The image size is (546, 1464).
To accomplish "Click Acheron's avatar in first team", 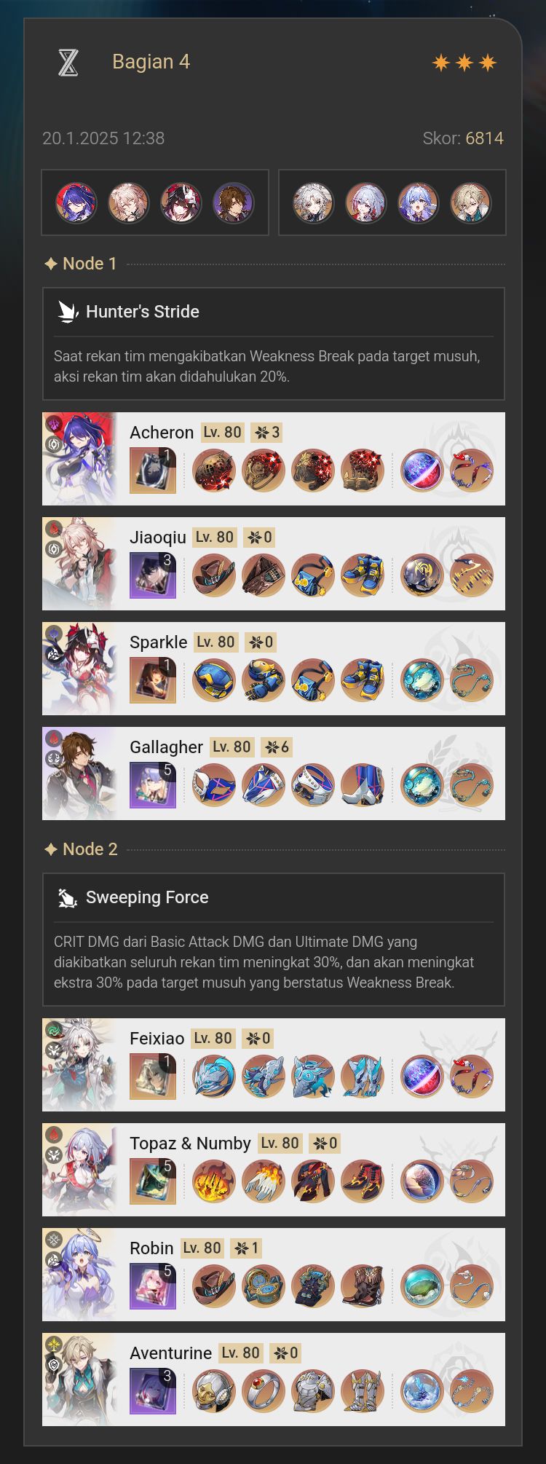I will [x=76, y=202].
